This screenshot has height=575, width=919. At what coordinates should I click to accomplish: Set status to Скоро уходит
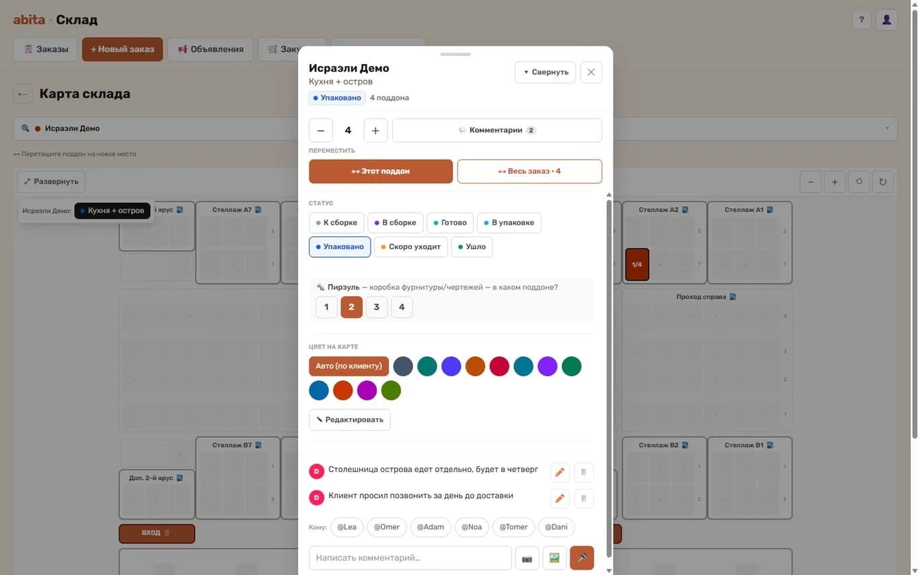point(410,246)
